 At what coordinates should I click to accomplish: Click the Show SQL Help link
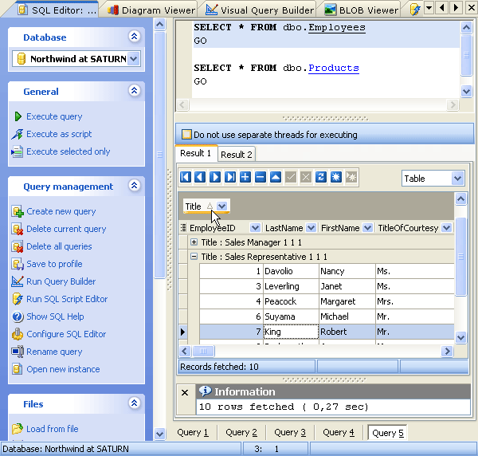click(x=55, y=316)
